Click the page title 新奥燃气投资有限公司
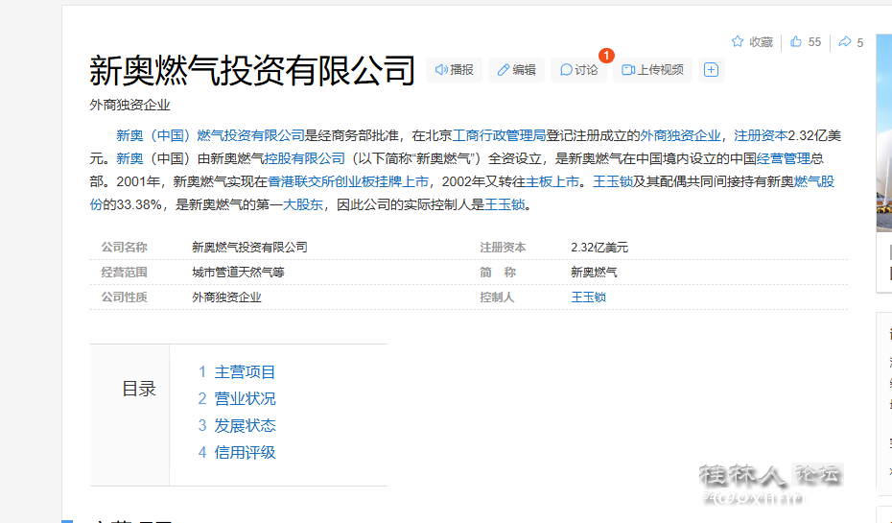This screenshot has height=523, width=892. [x=252, y=71]
